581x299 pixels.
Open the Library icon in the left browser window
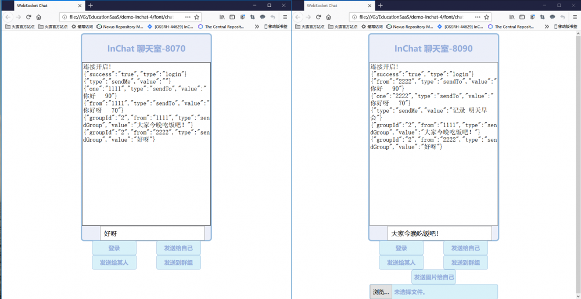[223, 17]
